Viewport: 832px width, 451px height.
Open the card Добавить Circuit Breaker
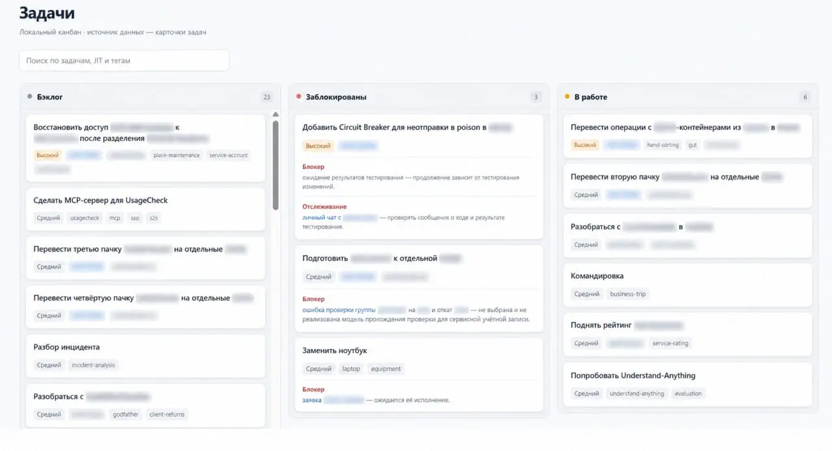(x=419, y=177)
